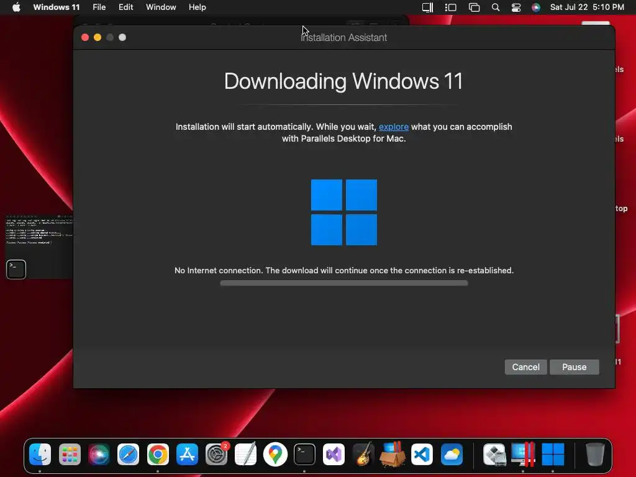Open the Apple menu
The height and width of the screenshot is (477, 636).
point(16,7)
